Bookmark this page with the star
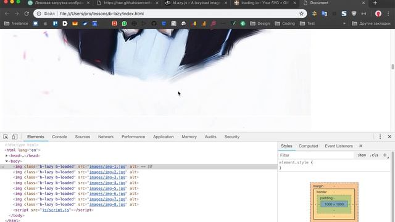 301,14
